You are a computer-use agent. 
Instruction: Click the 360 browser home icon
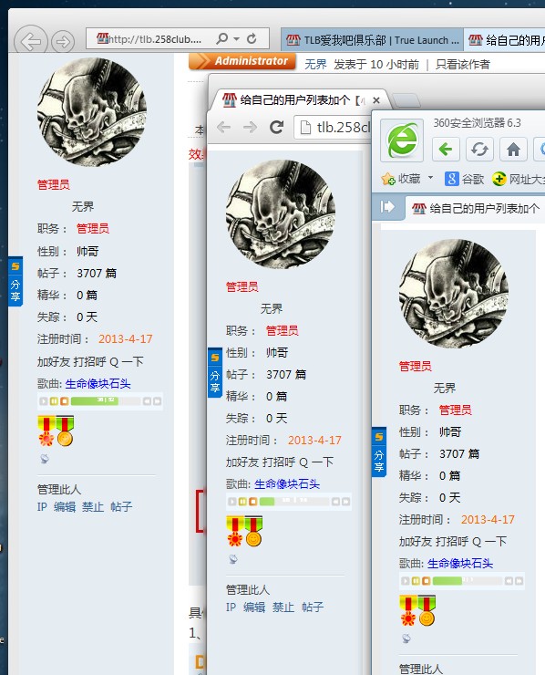(x=513, y=150)
